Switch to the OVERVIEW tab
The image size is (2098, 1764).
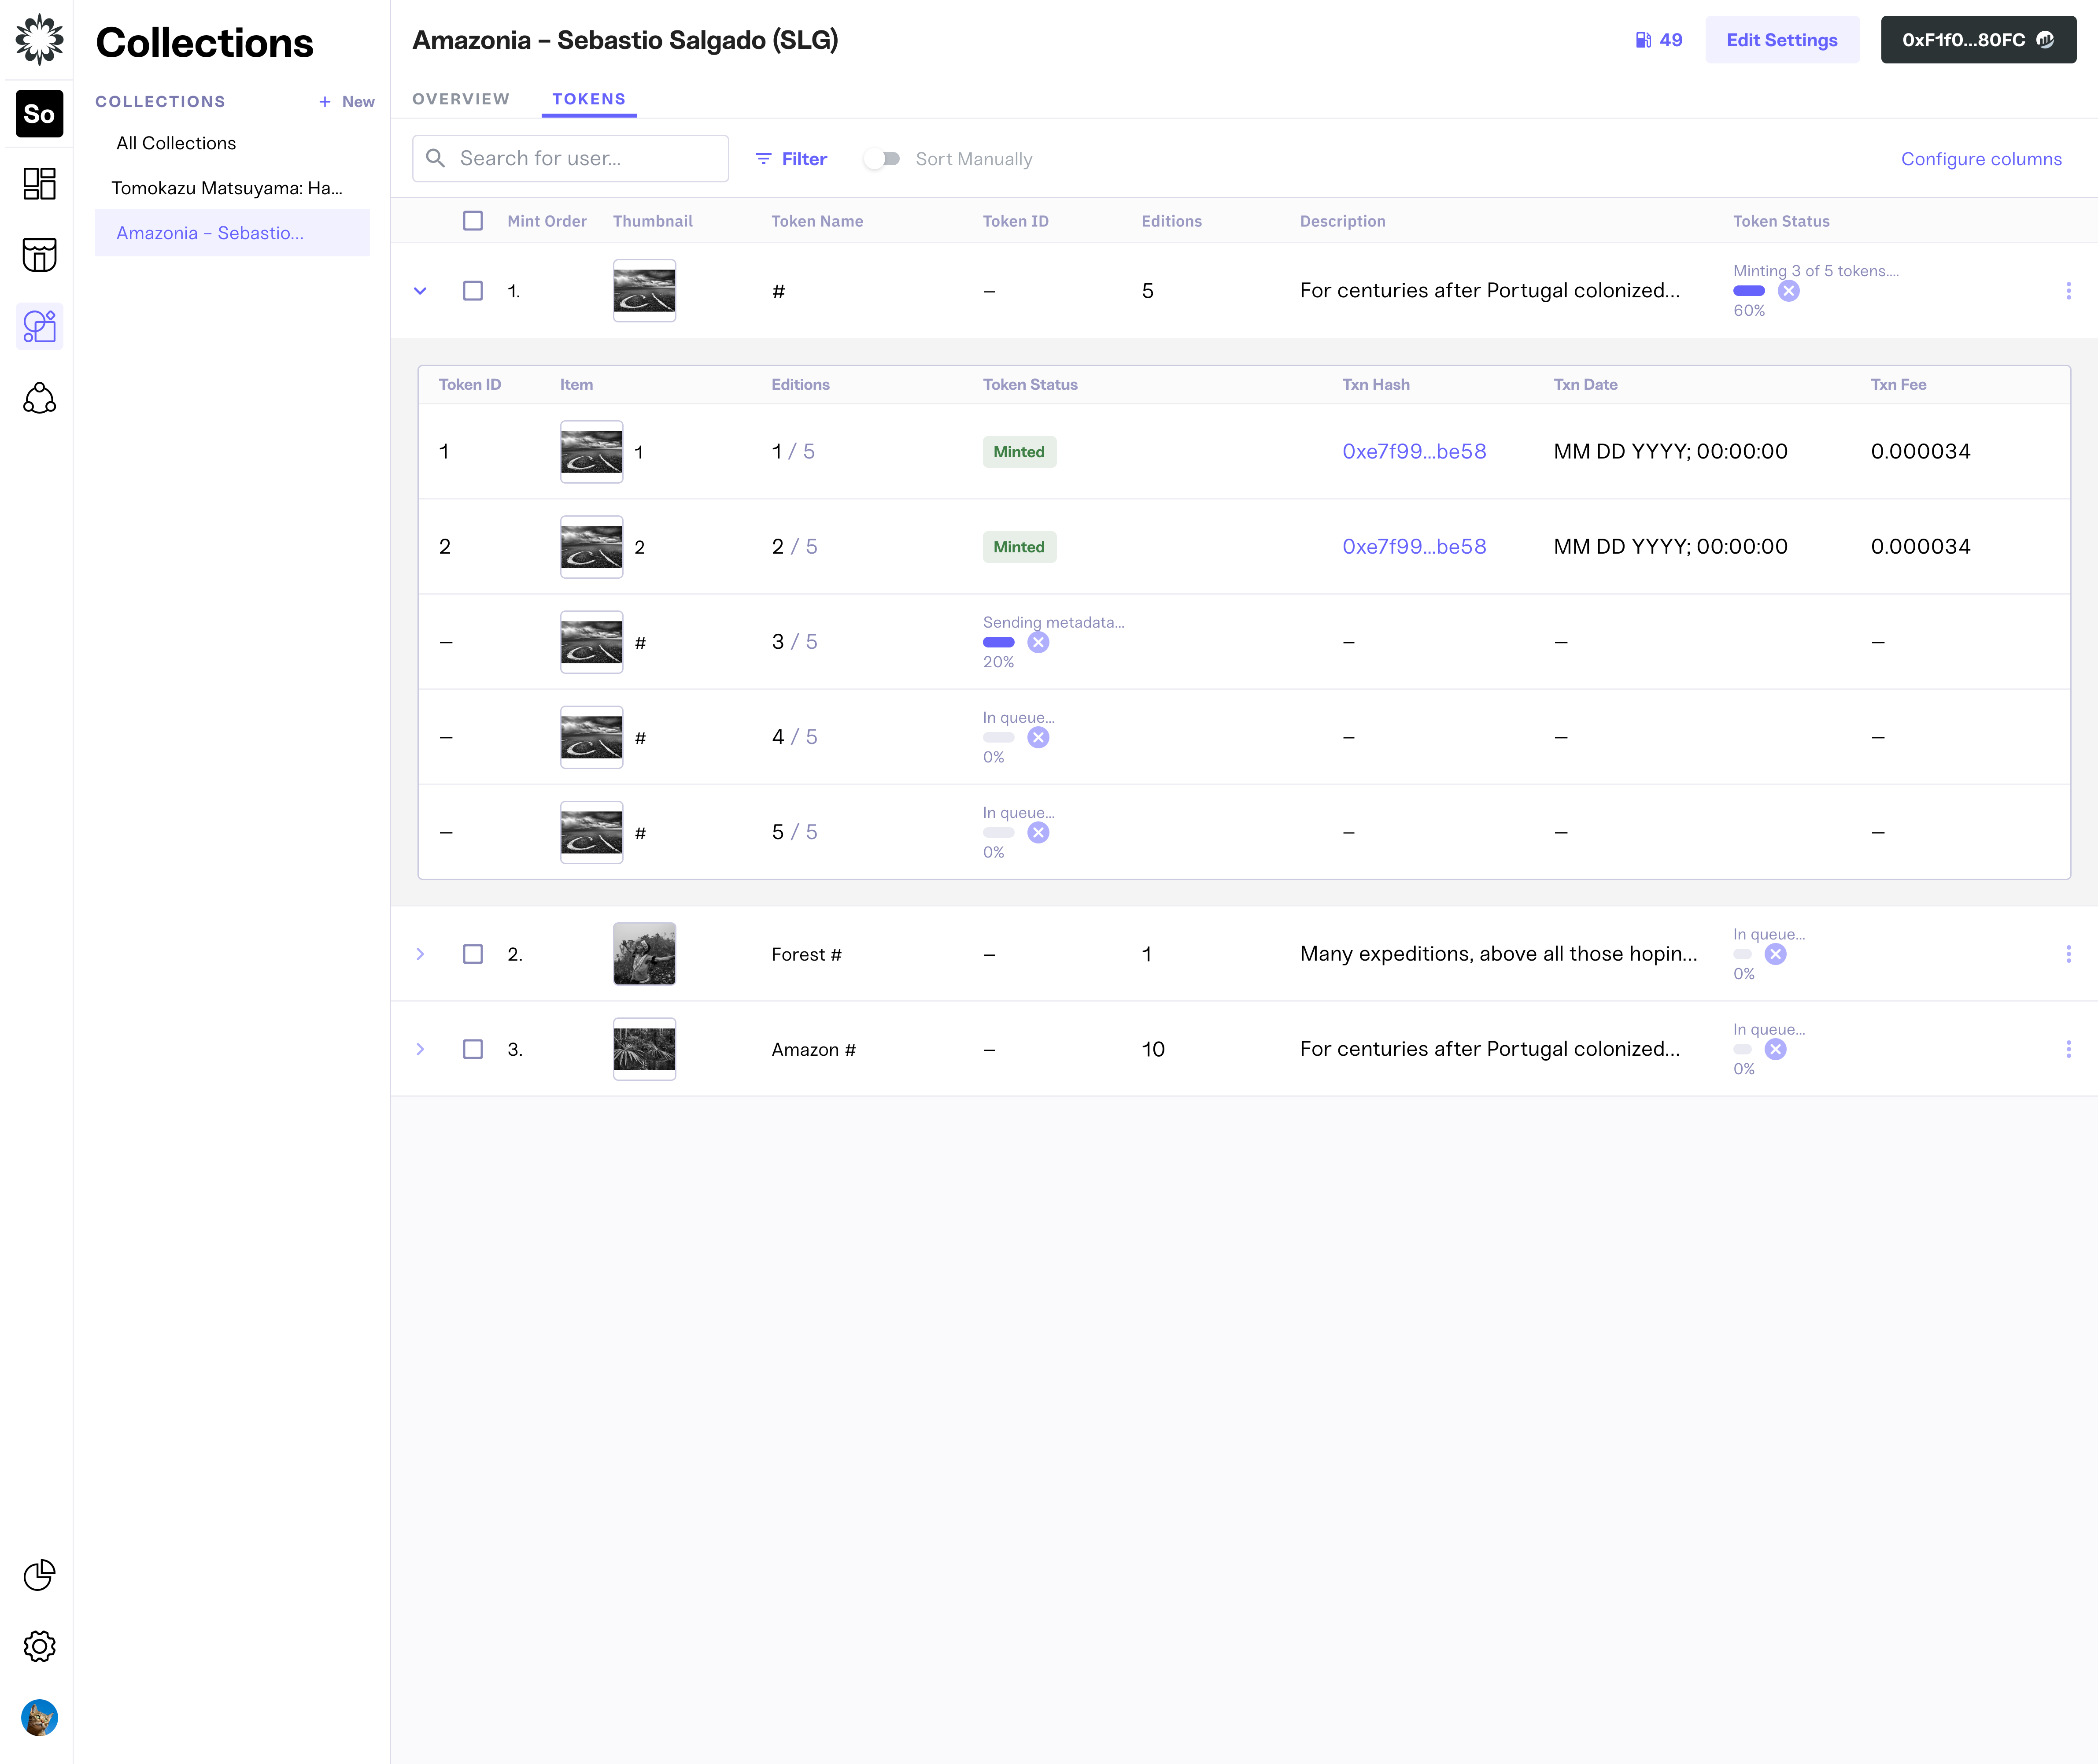[461, 99]
